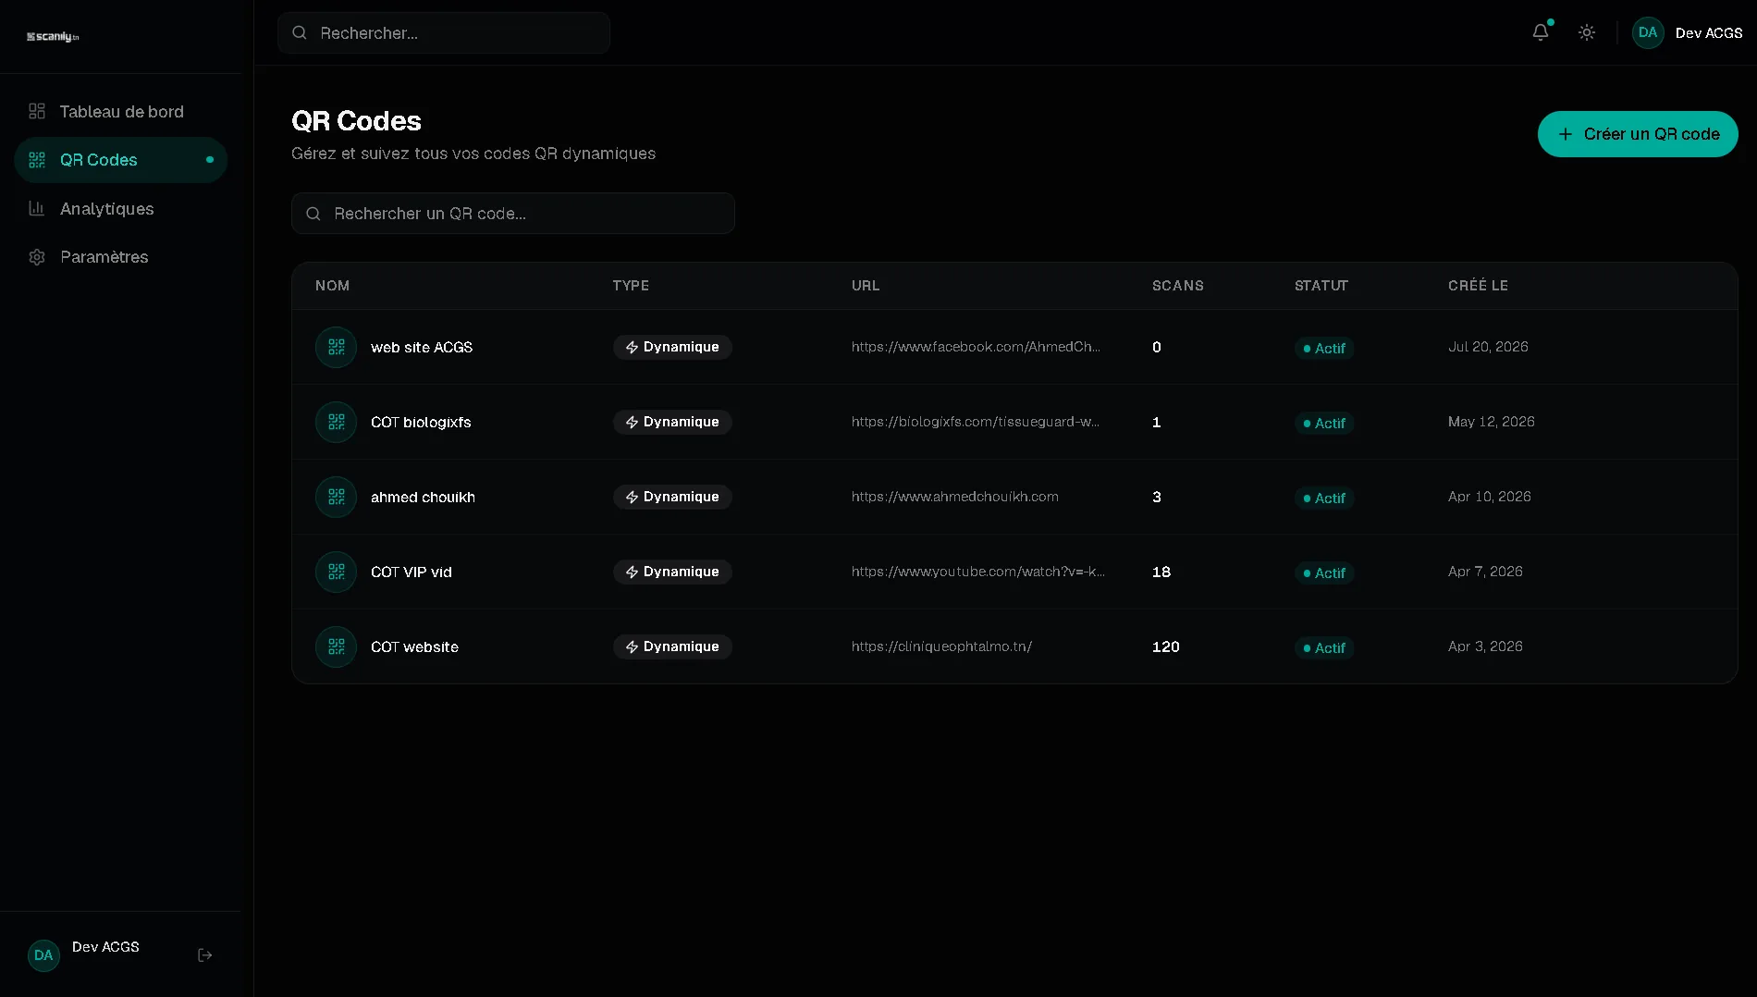Viewport: 1757px width, 997px height.
Task: Open COT VIP vid row name
Action: tap(412, 572)
